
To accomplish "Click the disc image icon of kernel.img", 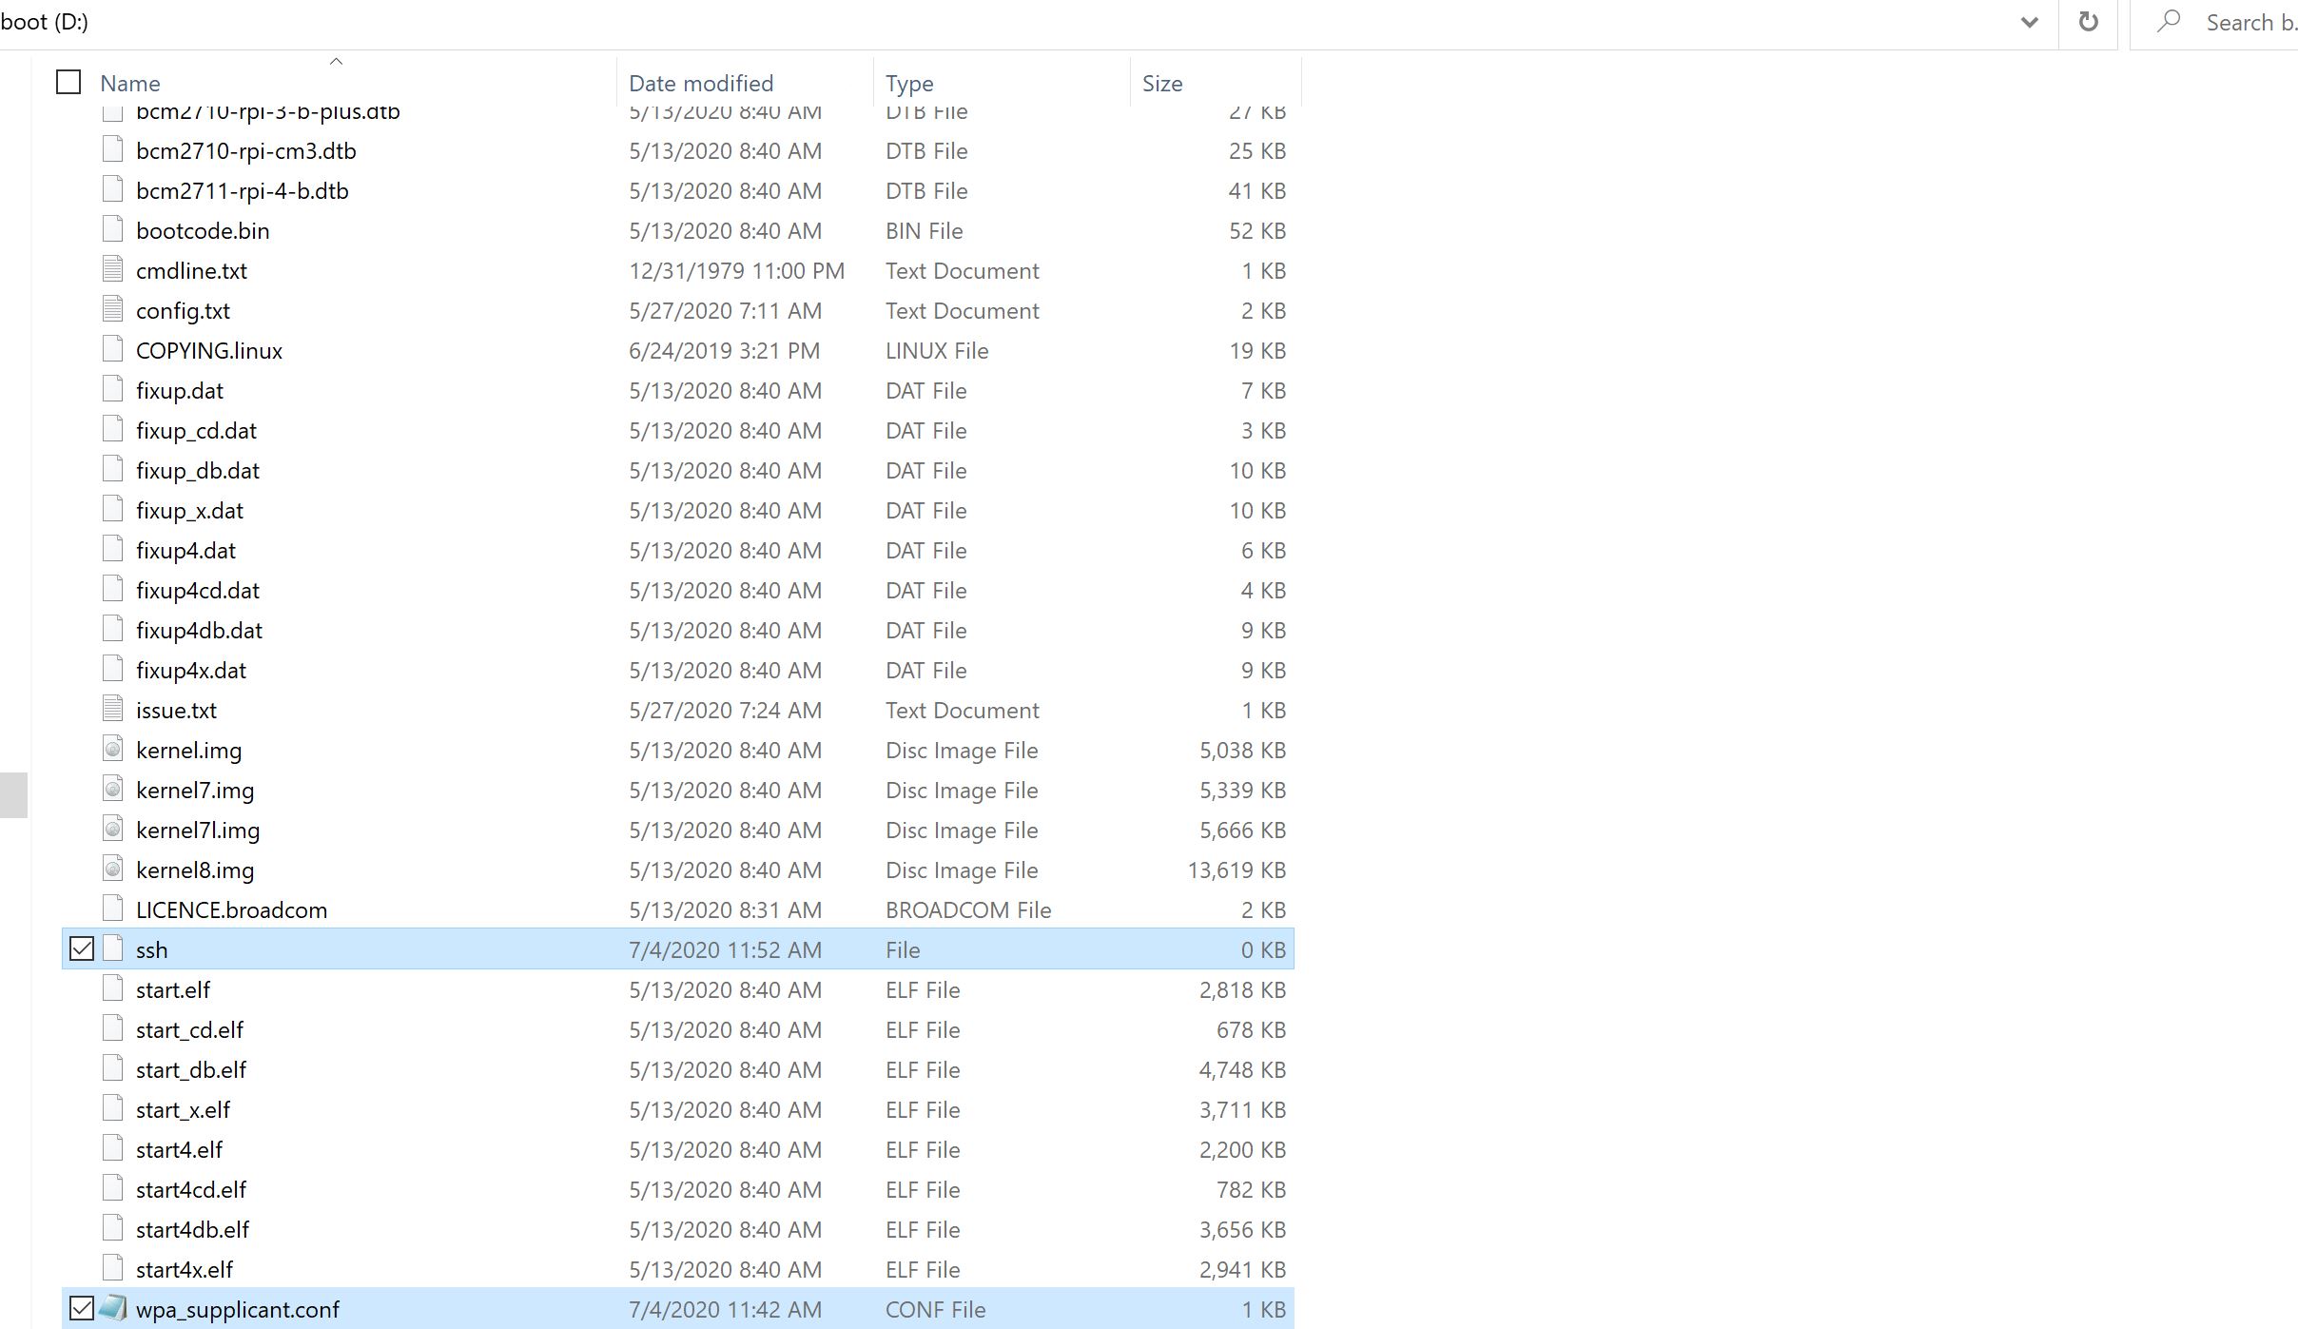I will (x=112, y=749).
